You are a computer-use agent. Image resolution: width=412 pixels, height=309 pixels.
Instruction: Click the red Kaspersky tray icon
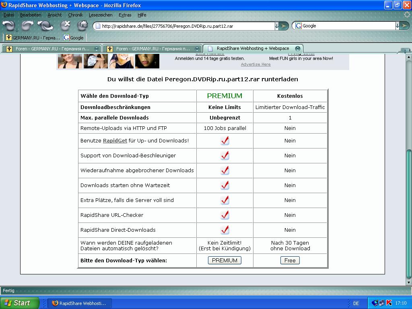tap(389, 303)
